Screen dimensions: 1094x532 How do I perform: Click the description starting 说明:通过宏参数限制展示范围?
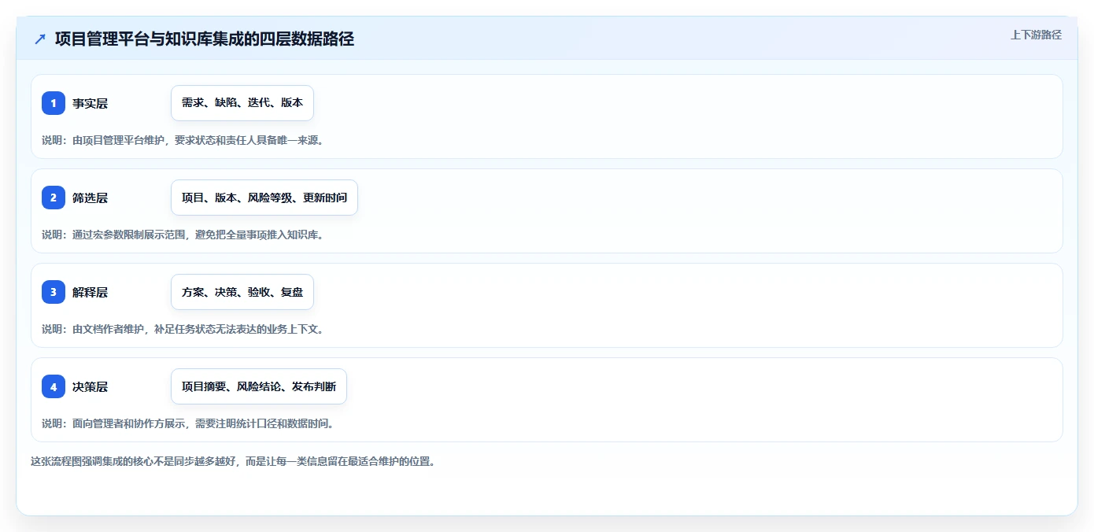183,235
